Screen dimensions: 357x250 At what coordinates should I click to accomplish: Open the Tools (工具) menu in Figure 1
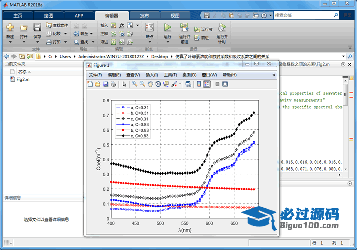point(170,75)
